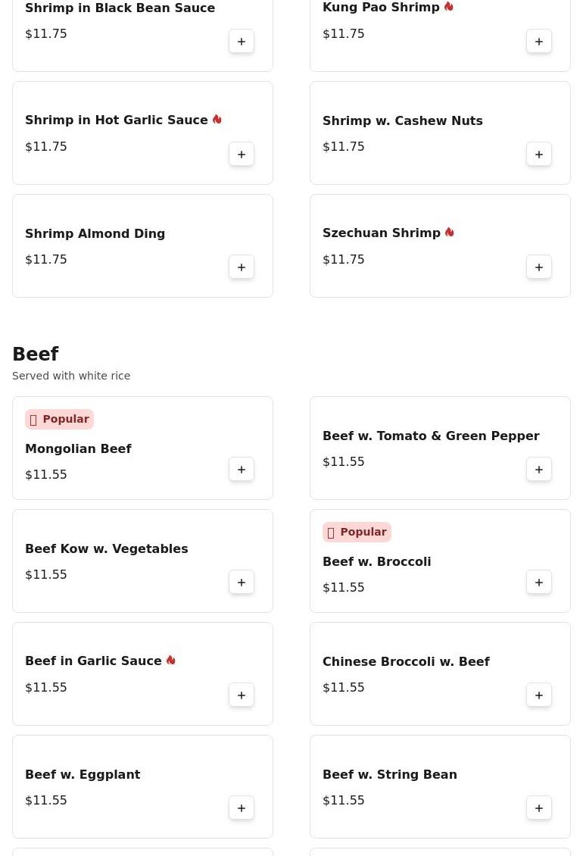Add Beef w. Eggplant to order
The width and height of the screenshot is (583, 856).
coord(242,808)
